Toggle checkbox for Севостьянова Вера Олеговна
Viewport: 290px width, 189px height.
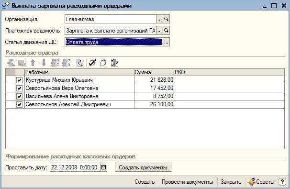click(x=20, y=88)
